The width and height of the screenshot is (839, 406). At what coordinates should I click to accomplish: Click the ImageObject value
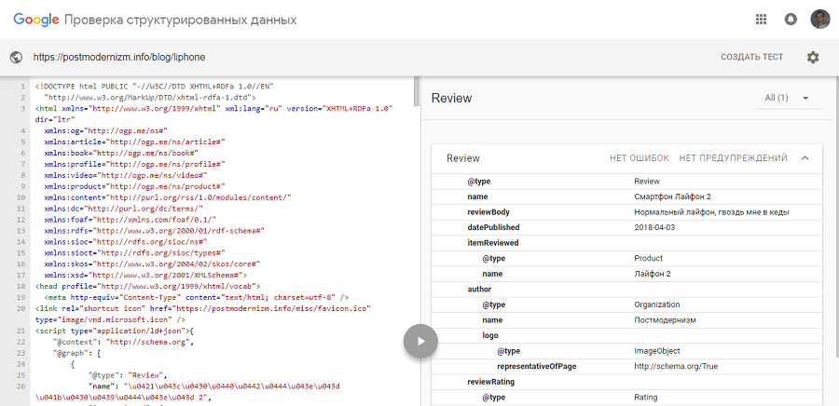pos(657,351)
